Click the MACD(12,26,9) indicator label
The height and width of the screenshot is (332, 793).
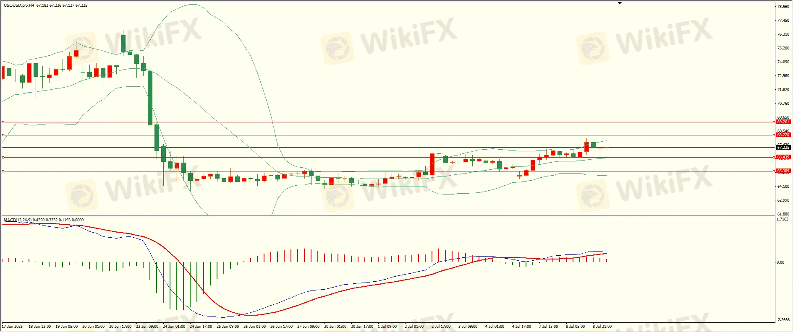point(17,220)
